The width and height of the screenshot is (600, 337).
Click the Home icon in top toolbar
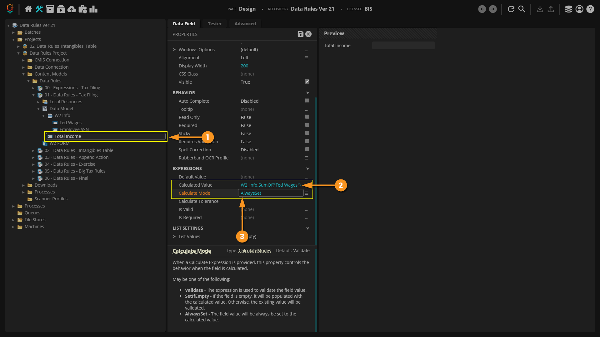point(28,9)
